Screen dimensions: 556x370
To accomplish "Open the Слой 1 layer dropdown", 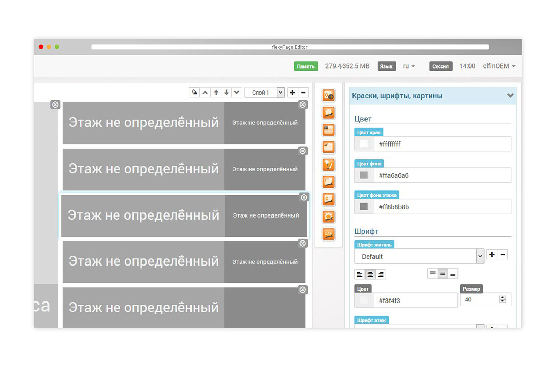I will click(x=265, y=92).
